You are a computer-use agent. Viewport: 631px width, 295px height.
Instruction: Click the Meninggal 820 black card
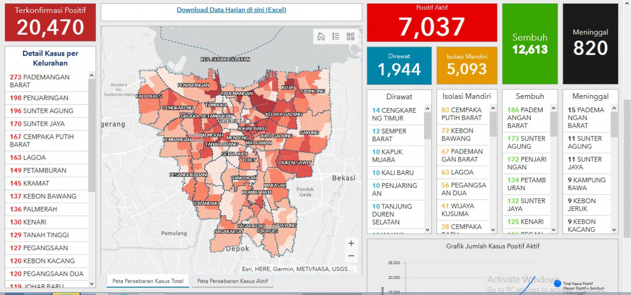click(x=591, y=44)
